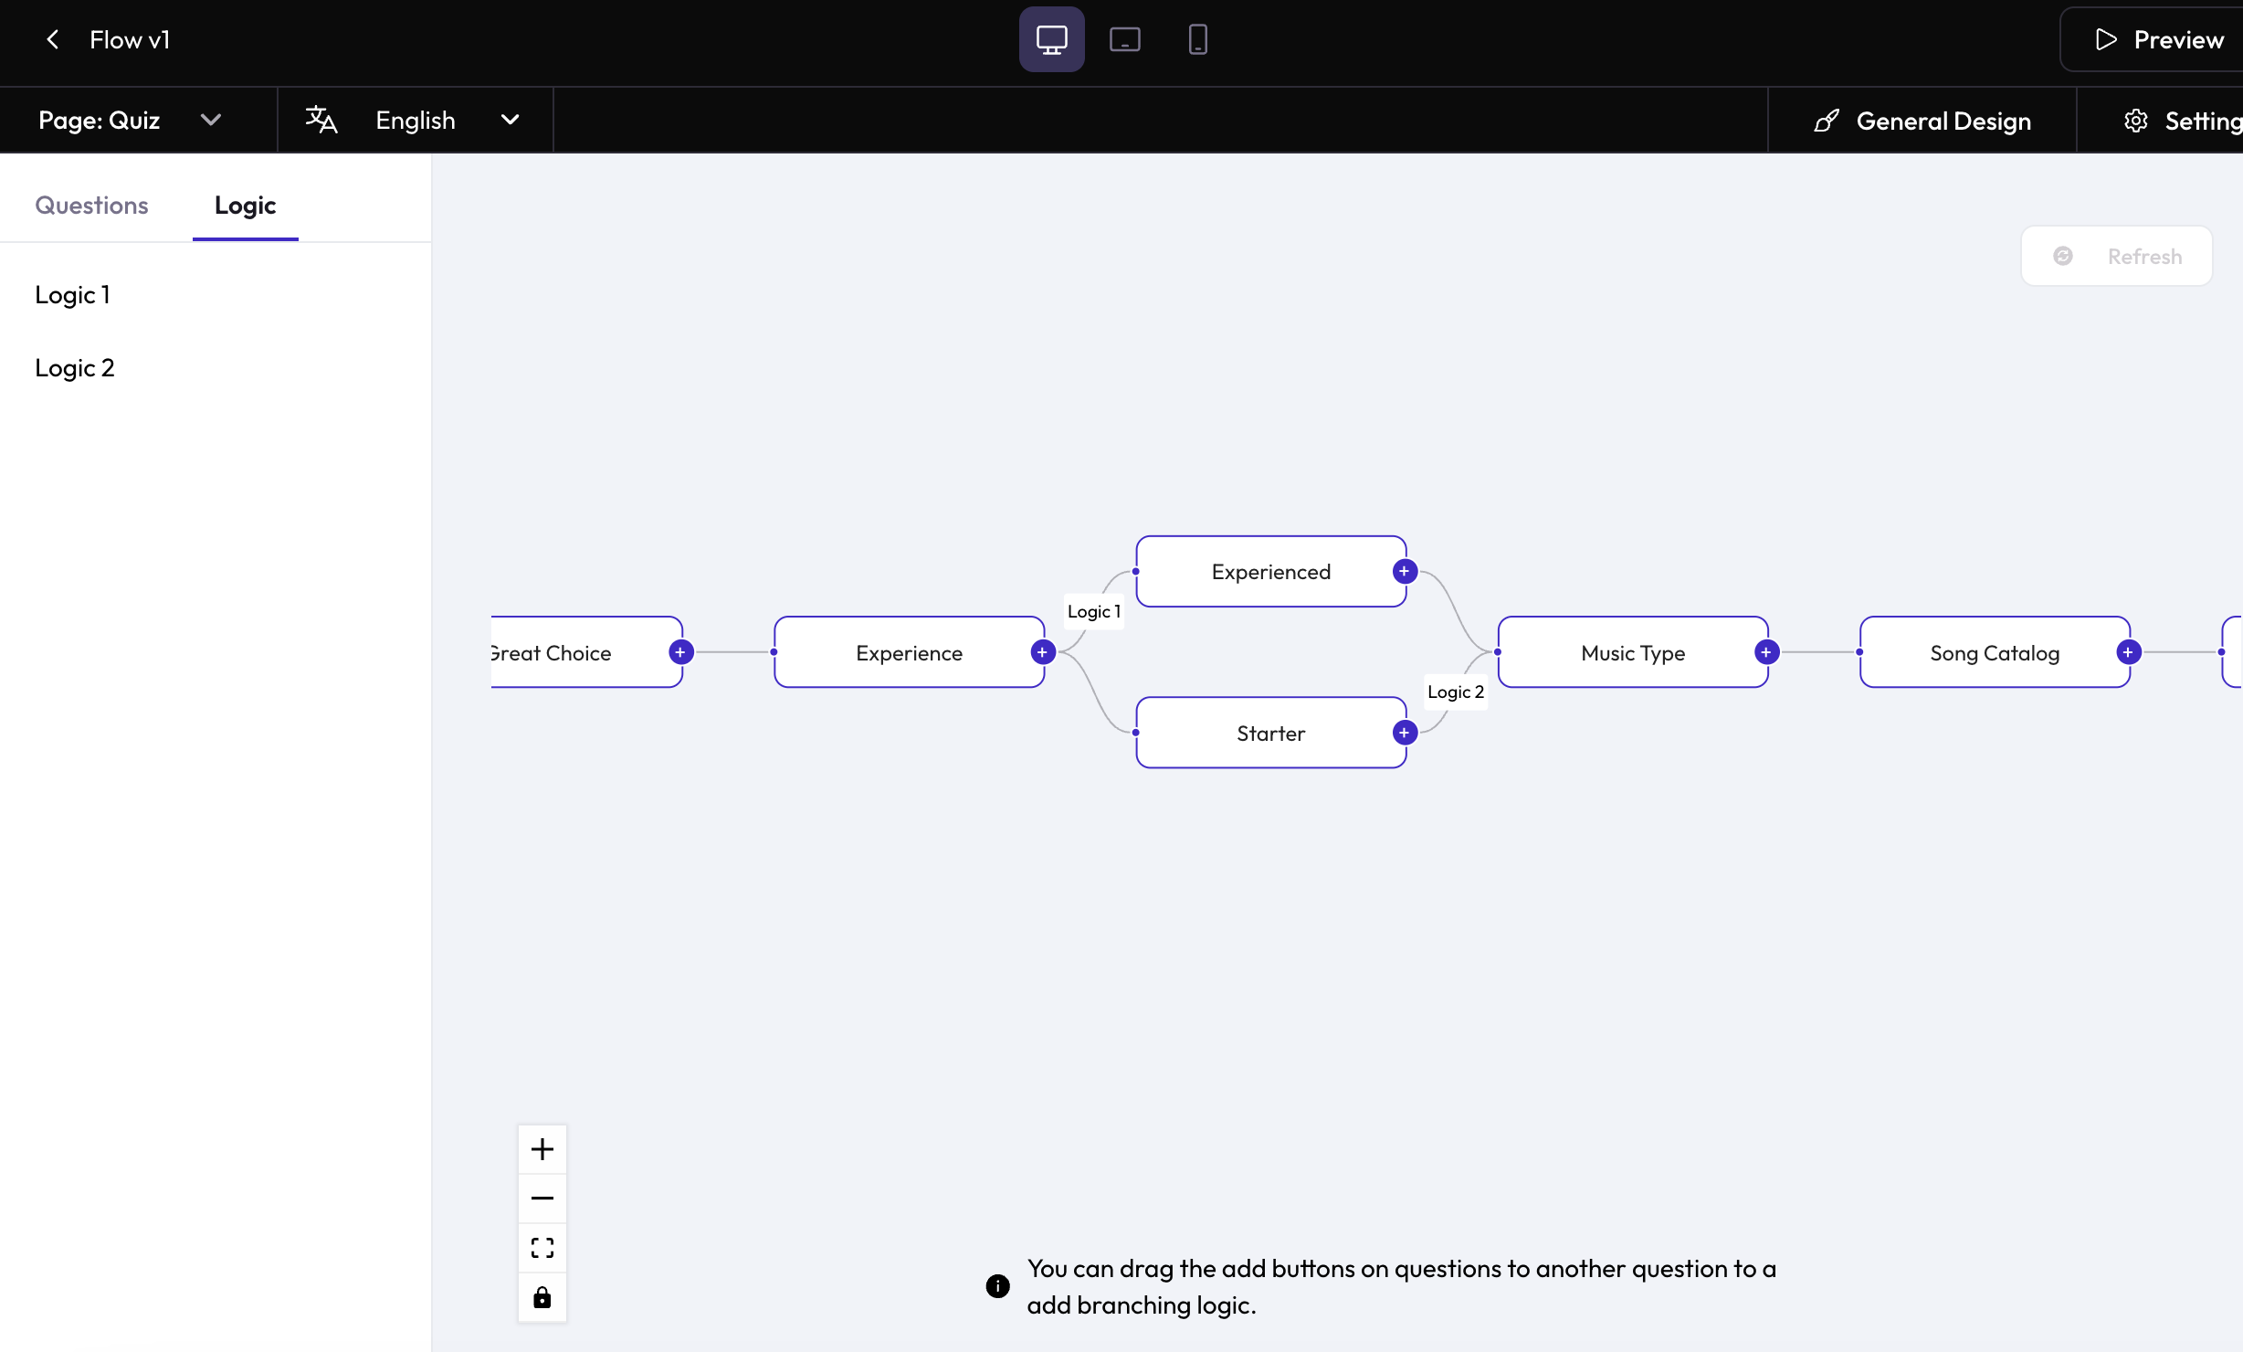Click the translate language icon
The width and height of the screenshot is (2243, 1352).
[321, 120]
